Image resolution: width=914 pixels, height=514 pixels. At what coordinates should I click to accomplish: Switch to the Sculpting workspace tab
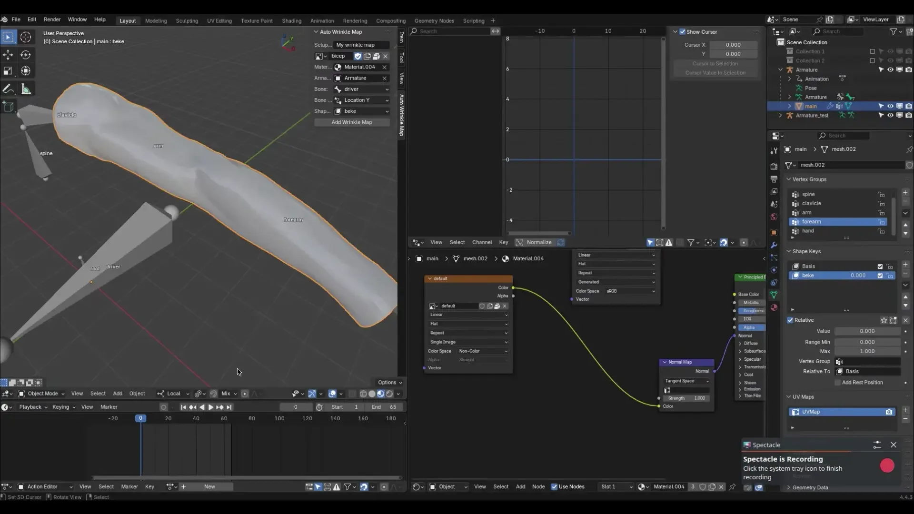187,21
